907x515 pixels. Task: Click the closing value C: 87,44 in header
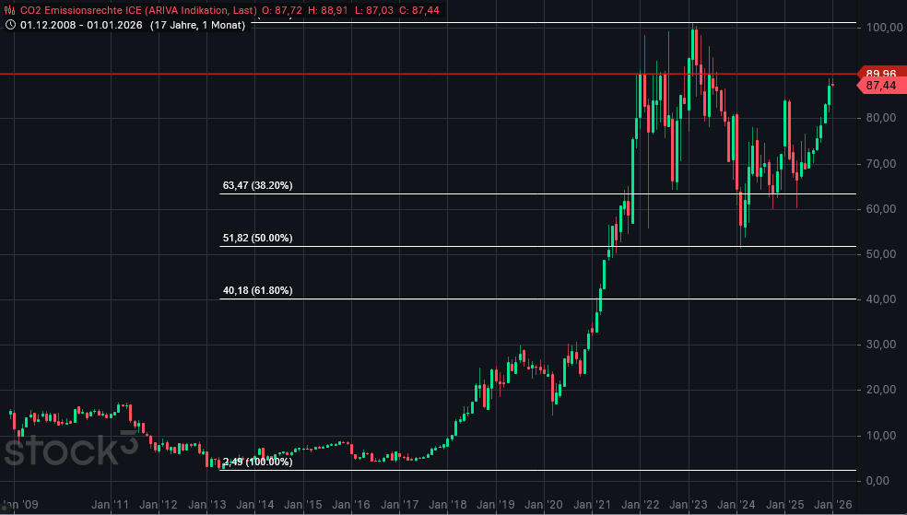(x=422, y=9)
